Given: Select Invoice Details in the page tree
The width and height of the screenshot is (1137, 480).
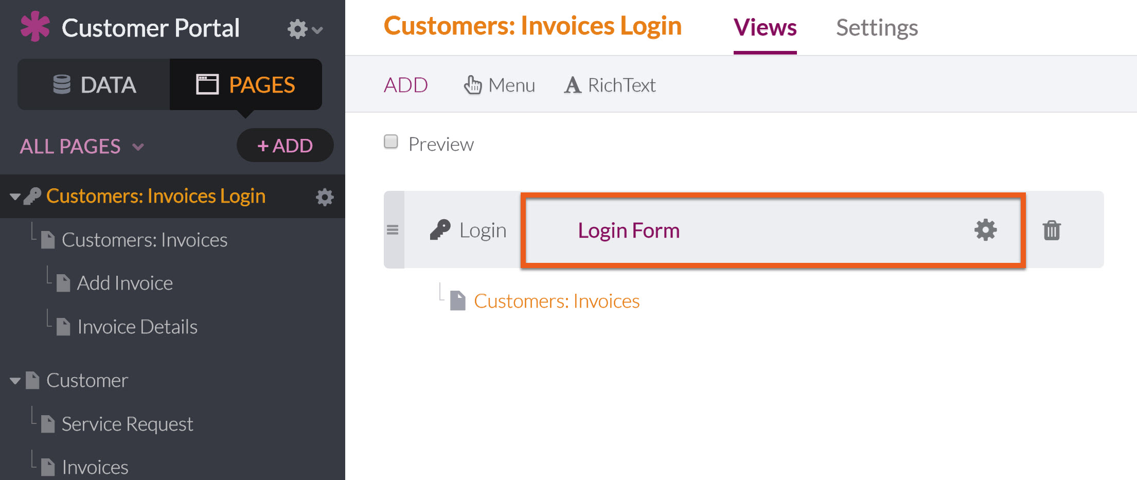Looking at the screenshot, I should tap(137, 327).
